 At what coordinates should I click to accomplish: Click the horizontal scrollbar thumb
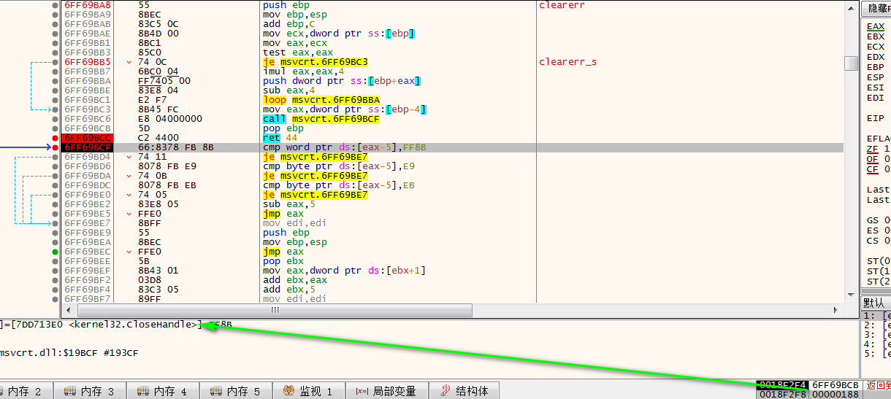coord(275,310)
